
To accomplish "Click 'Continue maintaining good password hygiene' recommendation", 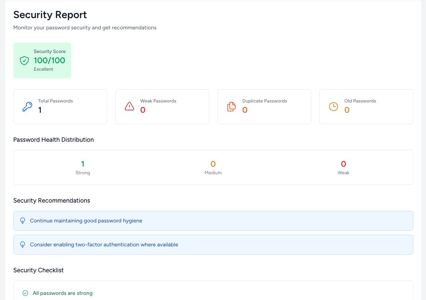I will [86, 221].
